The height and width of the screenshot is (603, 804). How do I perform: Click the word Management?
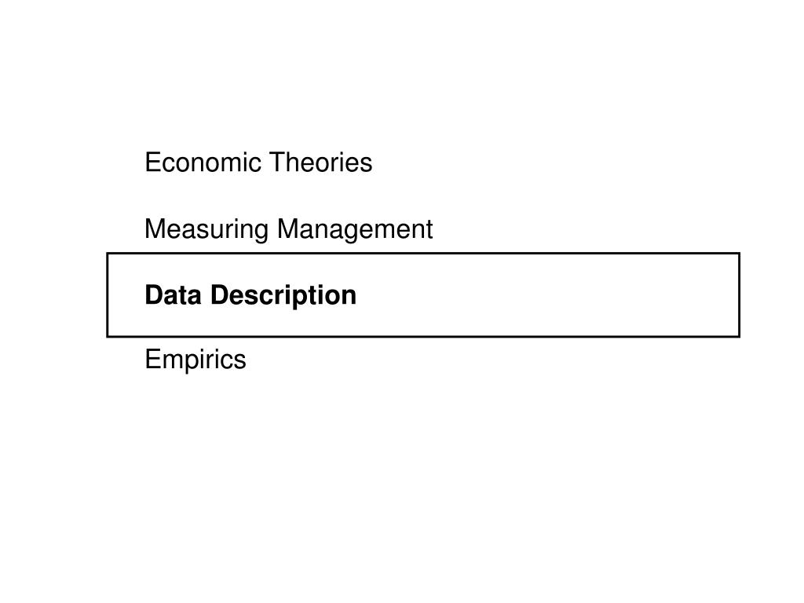pyautogui.click(x=355, y=228)
